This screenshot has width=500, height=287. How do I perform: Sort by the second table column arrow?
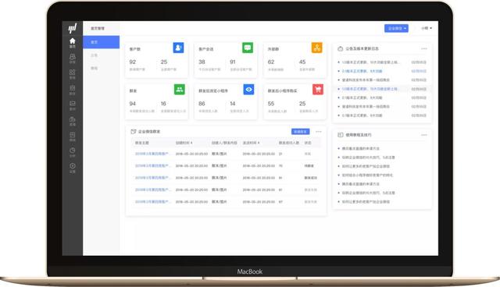(191, 143)
